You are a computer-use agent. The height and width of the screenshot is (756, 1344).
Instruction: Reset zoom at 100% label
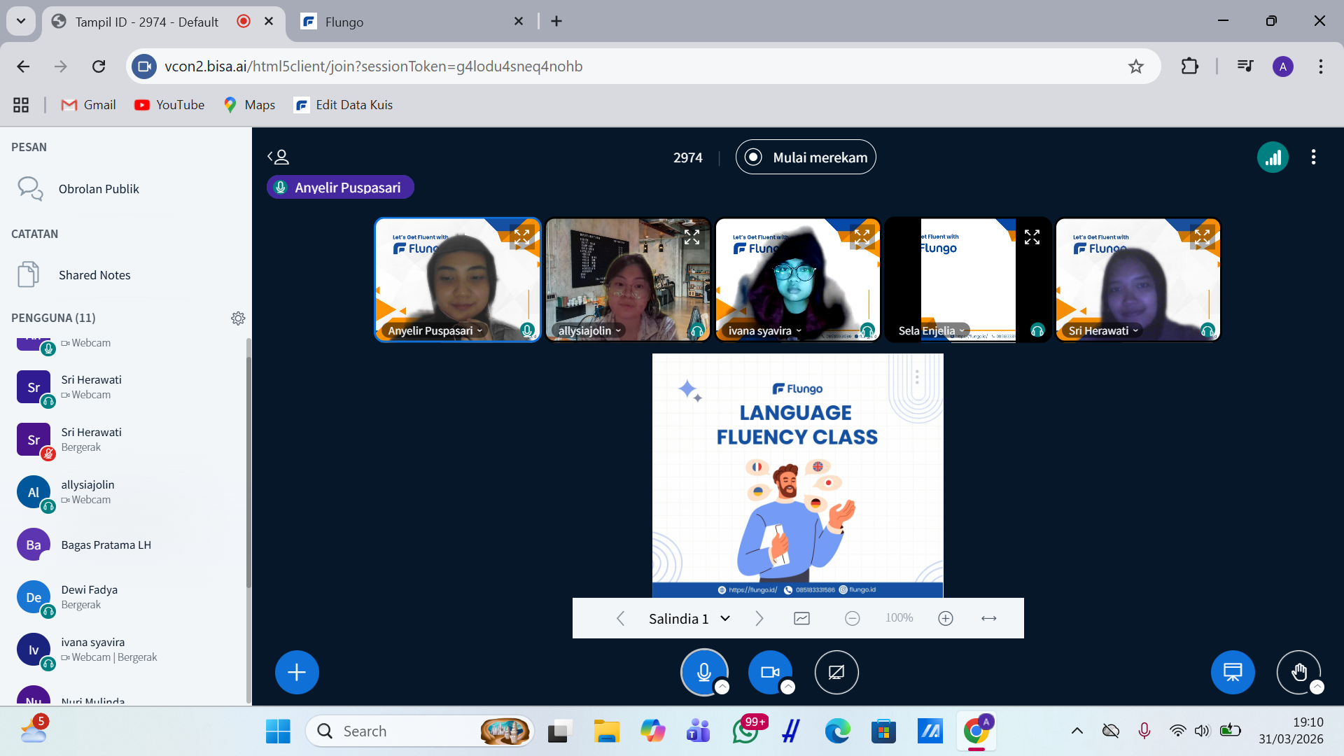(x=899, y=617)
